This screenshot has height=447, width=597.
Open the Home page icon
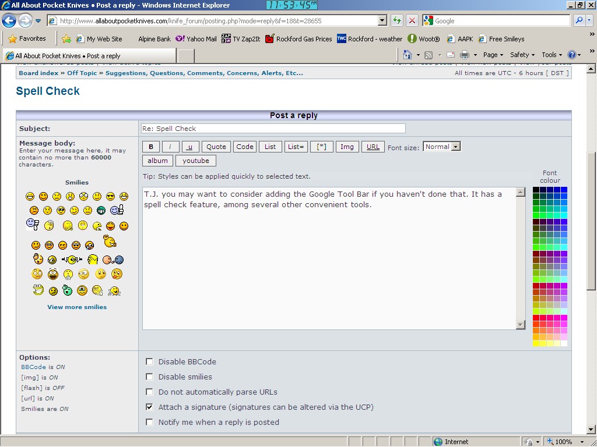(408, 55)
